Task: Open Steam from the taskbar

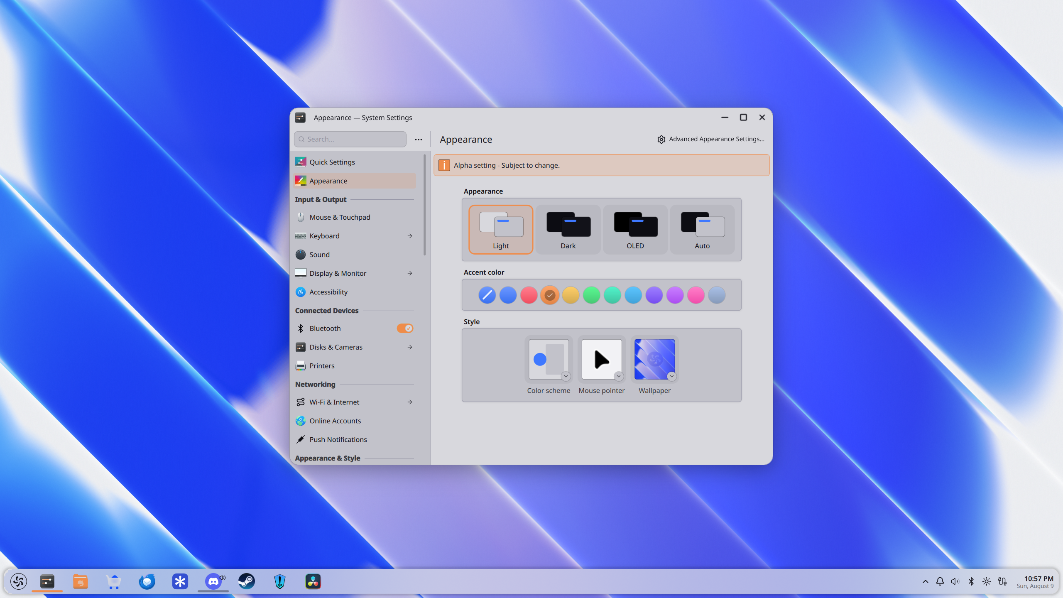Action: pos(247,581)
